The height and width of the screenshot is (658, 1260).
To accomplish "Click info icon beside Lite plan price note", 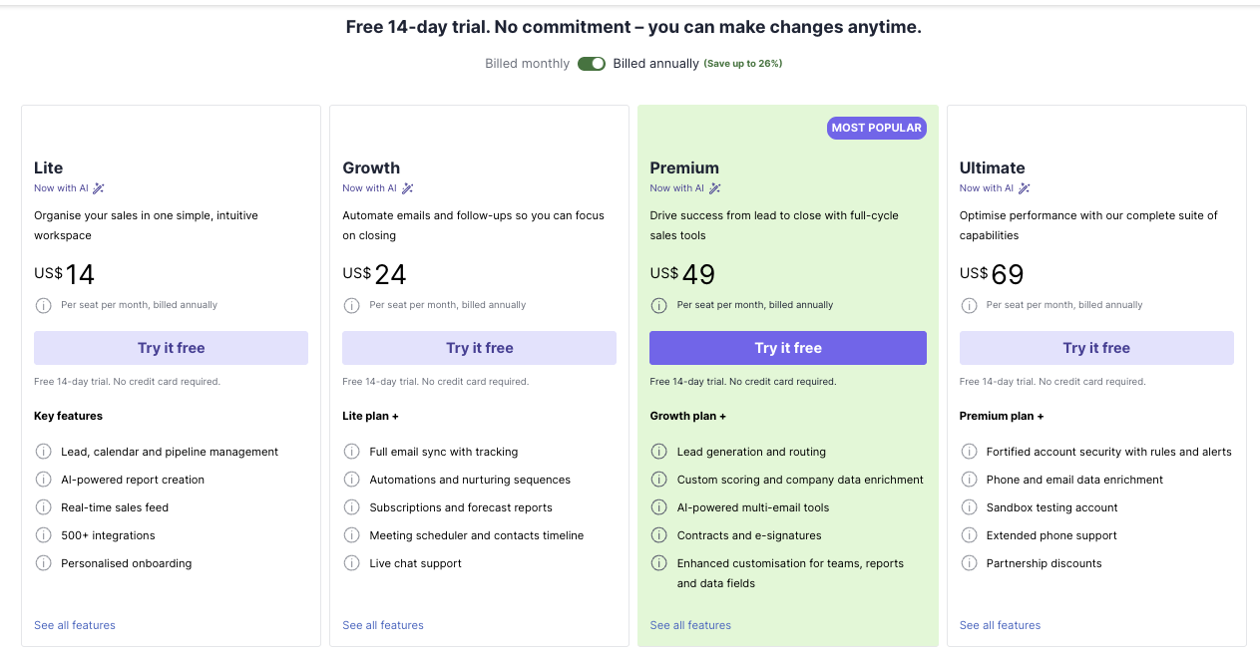I will (x=43, y=305).
